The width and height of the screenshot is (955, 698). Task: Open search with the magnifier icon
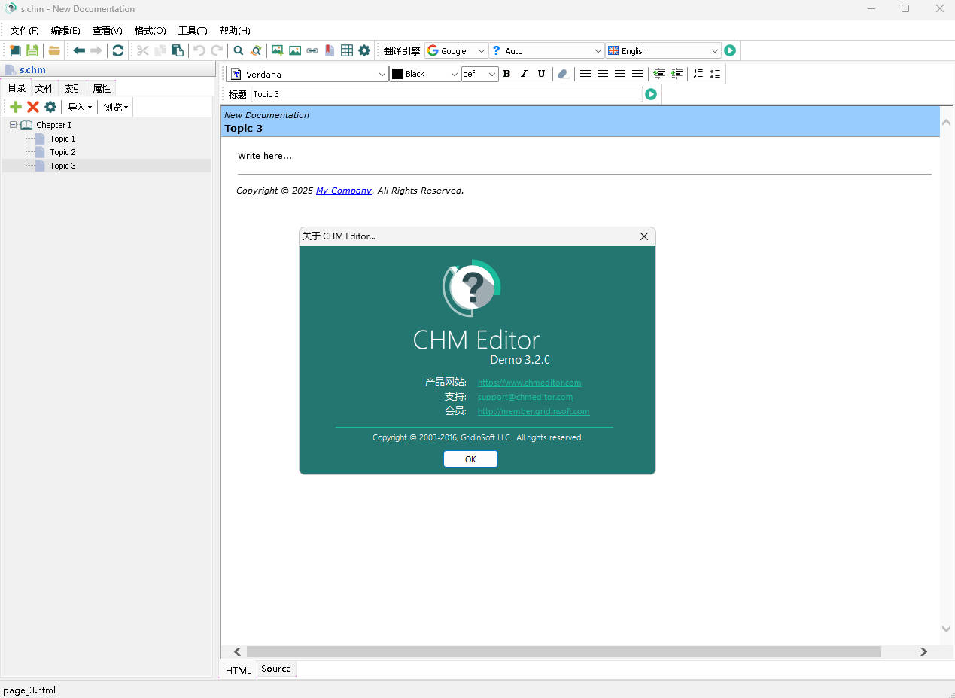click(x=239, y=50)
